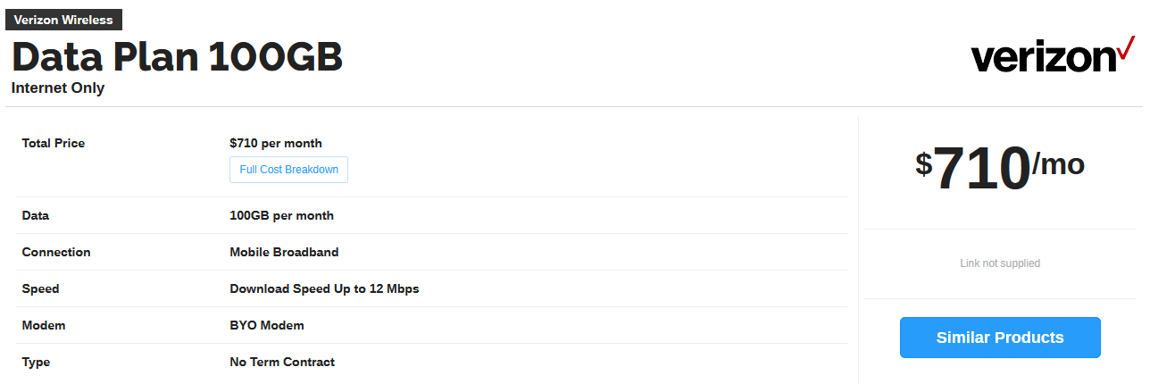Click the Data Plan 100GB heading
1150x384 pixels.
(x=177, y=57)
